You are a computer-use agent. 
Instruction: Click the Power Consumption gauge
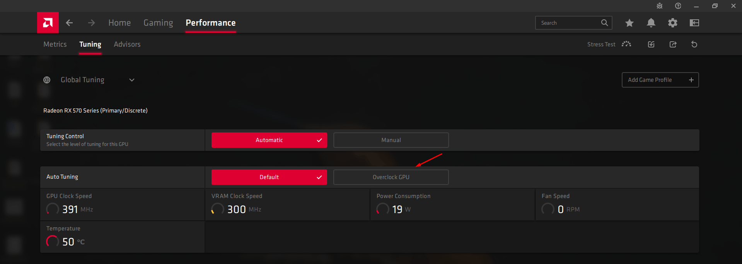(383, 209)
